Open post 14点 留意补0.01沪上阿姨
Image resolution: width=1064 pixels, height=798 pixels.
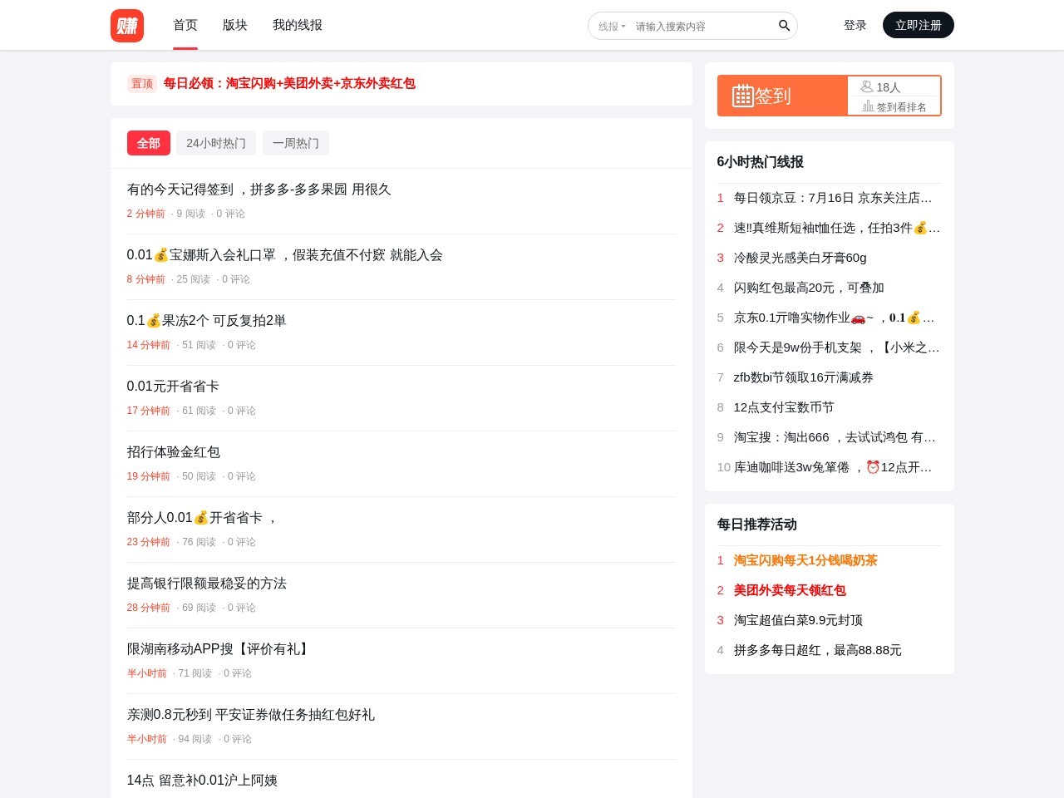tap(202, 781)
